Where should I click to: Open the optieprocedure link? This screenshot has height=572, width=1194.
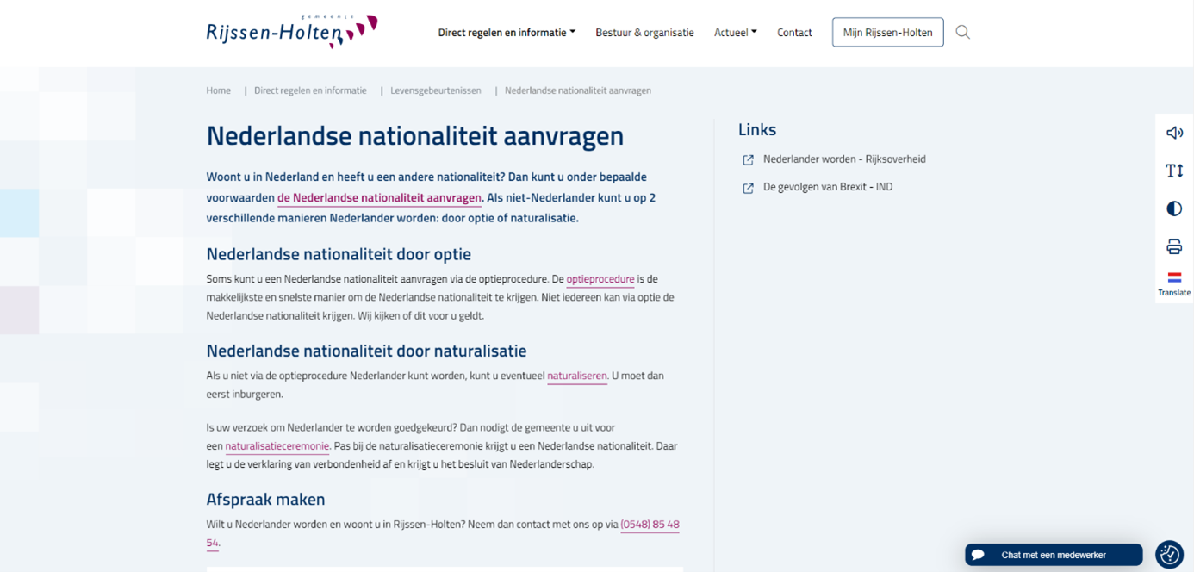point(600,279)
